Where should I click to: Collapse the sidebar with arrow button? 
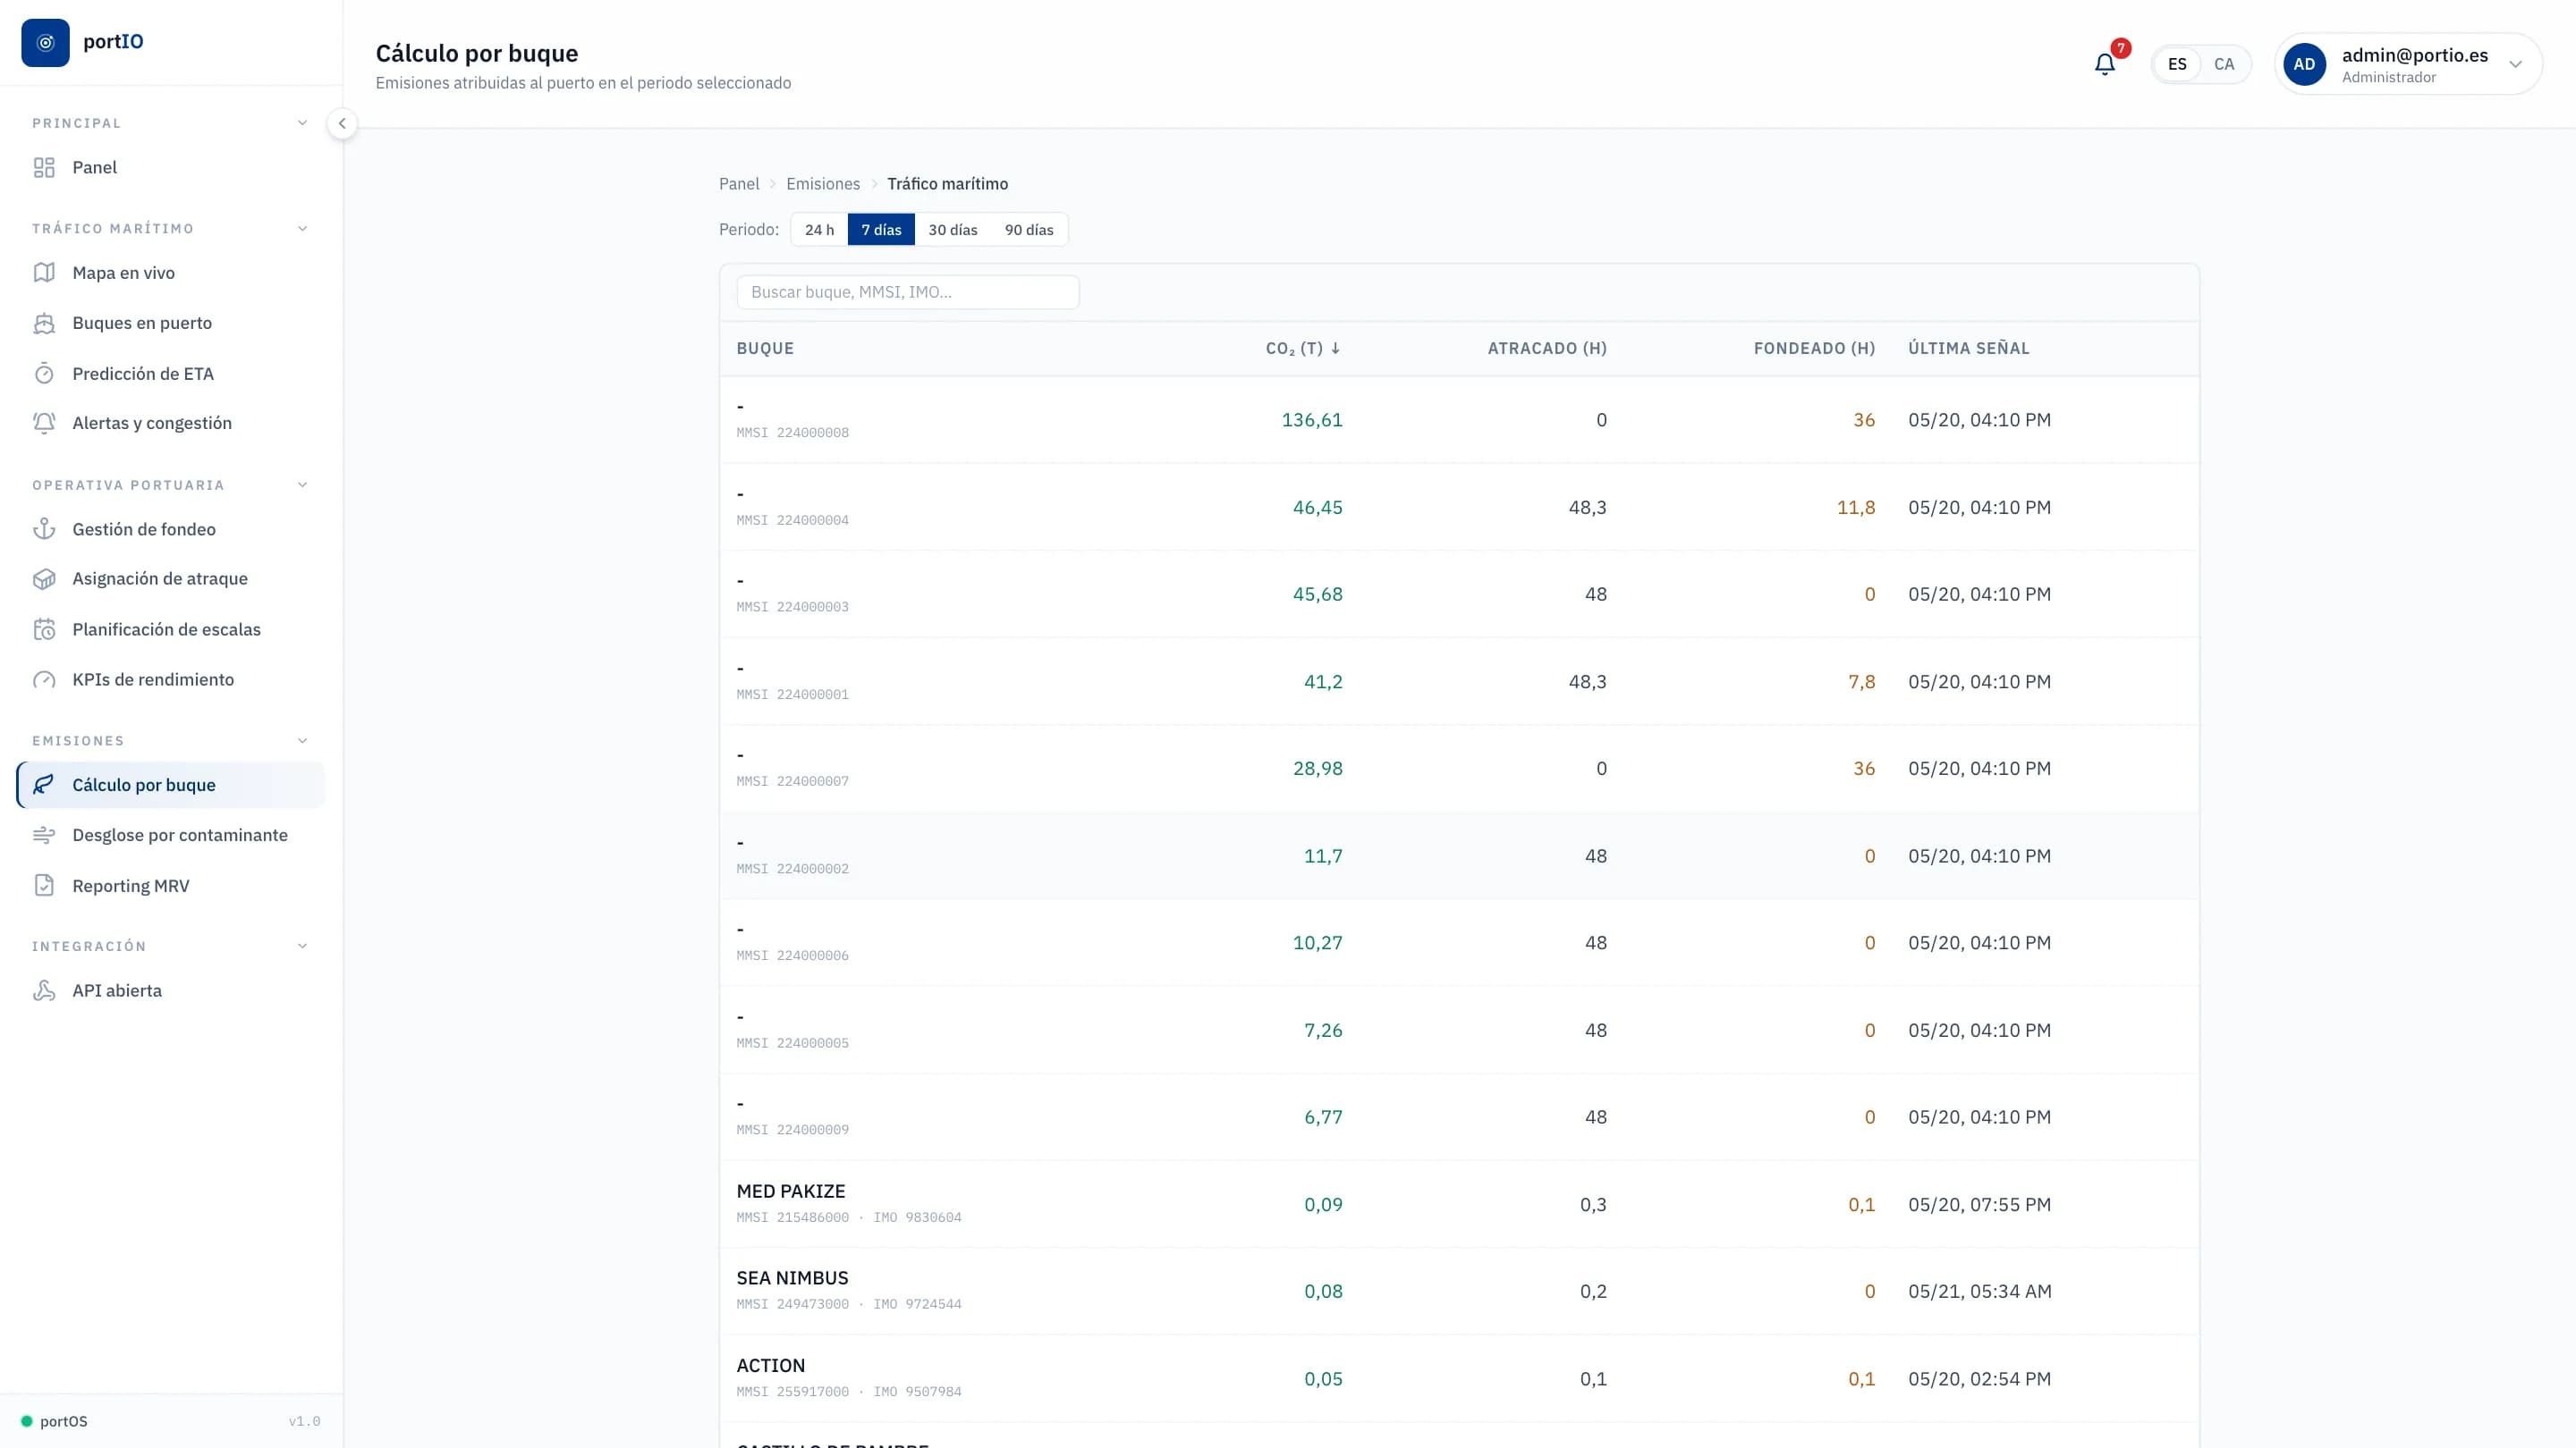coord(342,124)
